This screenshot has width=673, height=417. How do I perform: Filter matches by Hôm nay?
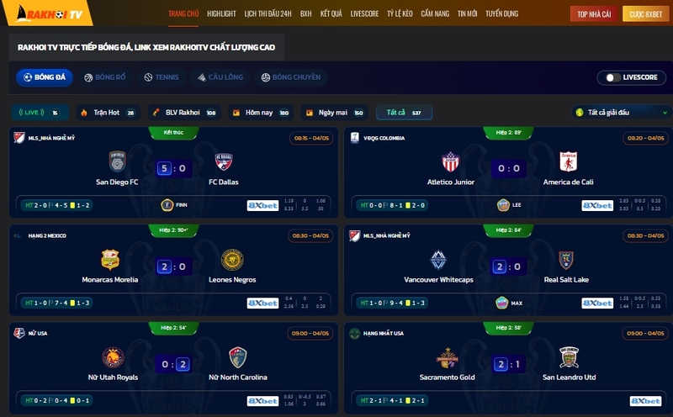click(261, 113)
